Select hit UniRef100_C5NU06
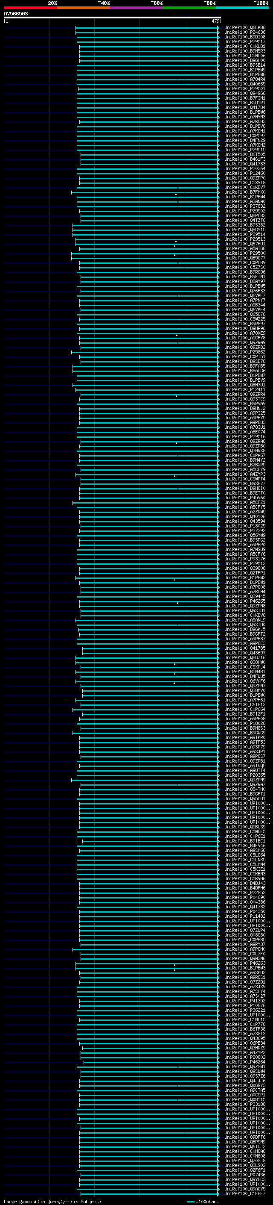The height and width of the screenshot is (1205, 273). click(x=245, y=56)
